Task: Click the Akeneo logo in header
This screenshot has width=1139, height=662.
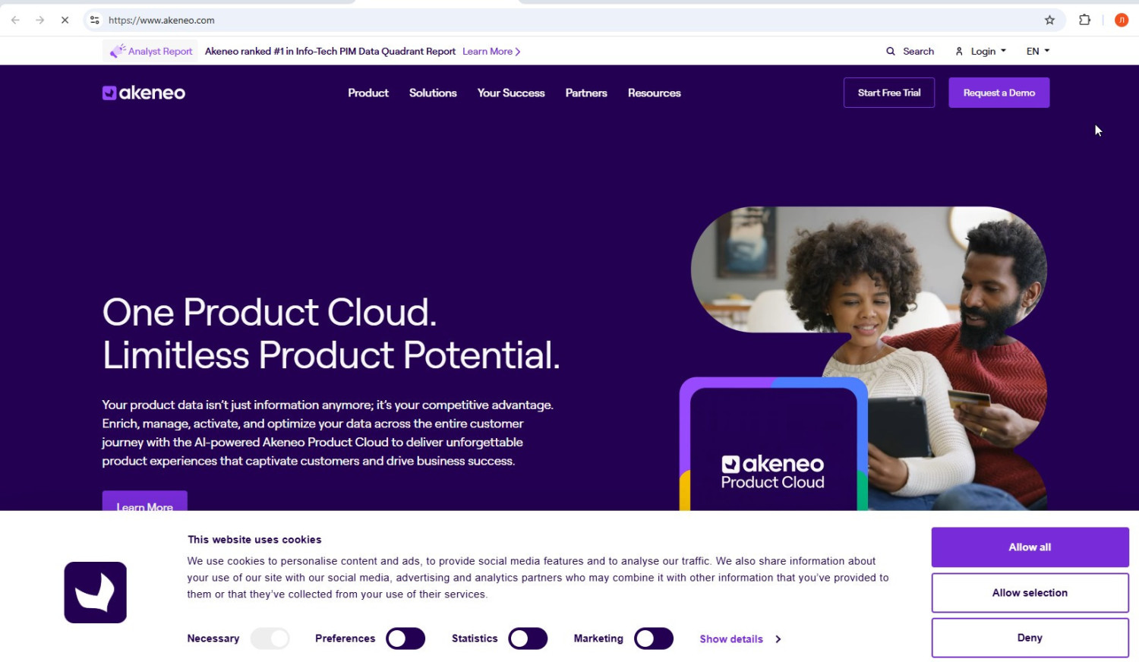Action: click(144, 93)
